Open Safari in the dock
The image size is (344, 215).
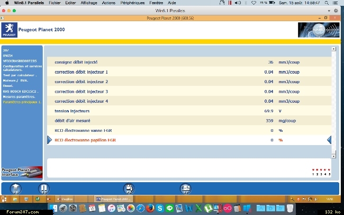[x=140, y=208]
